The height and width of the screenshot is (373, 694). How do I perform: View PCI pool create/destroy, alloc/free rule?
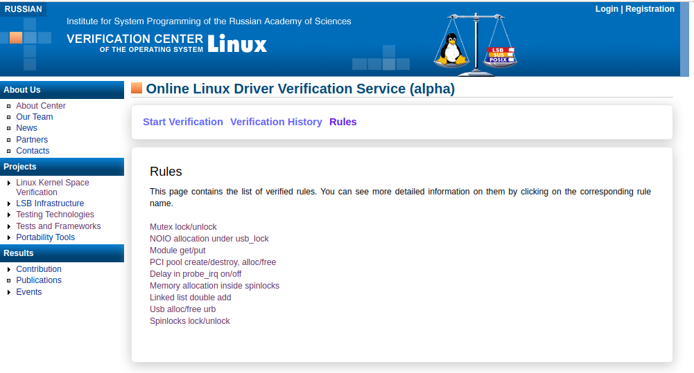(x=213, y=262)
